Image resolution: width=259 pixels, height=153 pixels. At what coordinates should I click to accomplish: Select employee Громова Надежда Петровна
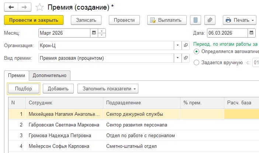pyautogui.click(x=64, y=136)
